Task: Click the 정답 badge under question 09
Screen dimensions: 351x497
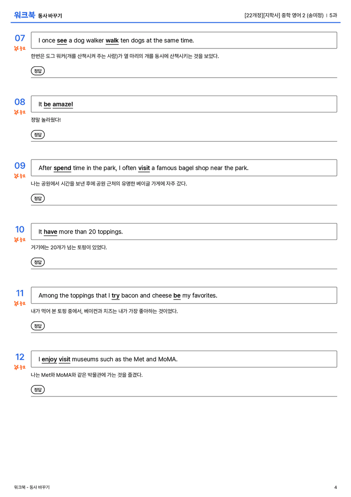Action: click(37, 198)
